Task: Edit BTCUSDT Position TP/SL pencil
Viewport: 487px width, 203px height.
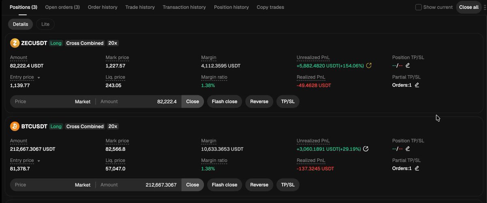Action: click(408, 149)
